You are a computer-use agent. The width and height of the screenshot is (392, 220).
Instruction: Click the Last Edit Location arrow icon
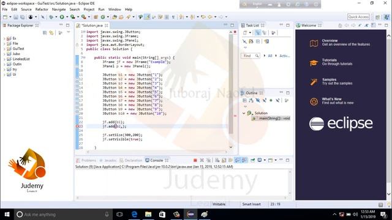coord(203,17)
